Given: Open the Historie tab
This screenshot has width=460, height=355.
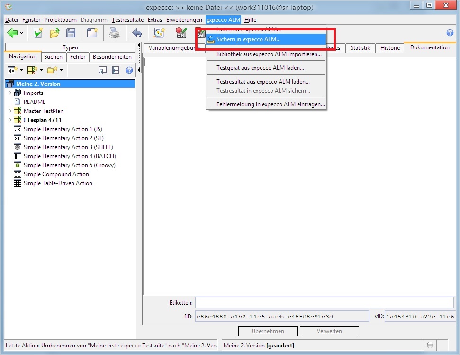Looking at the screenshot, I should click(390, 48).
